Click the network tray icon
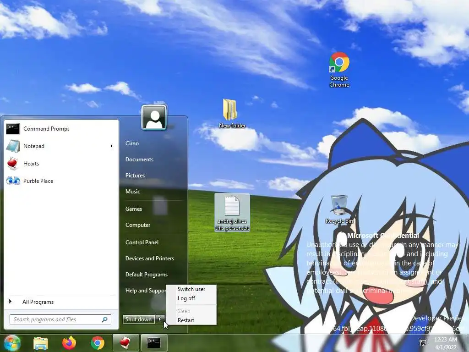 pyautogui.click(x=423, y=343)
